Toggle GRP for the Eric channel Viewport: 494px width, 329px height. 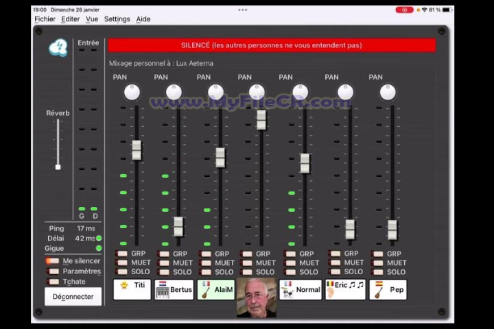[x=335, y=254]
